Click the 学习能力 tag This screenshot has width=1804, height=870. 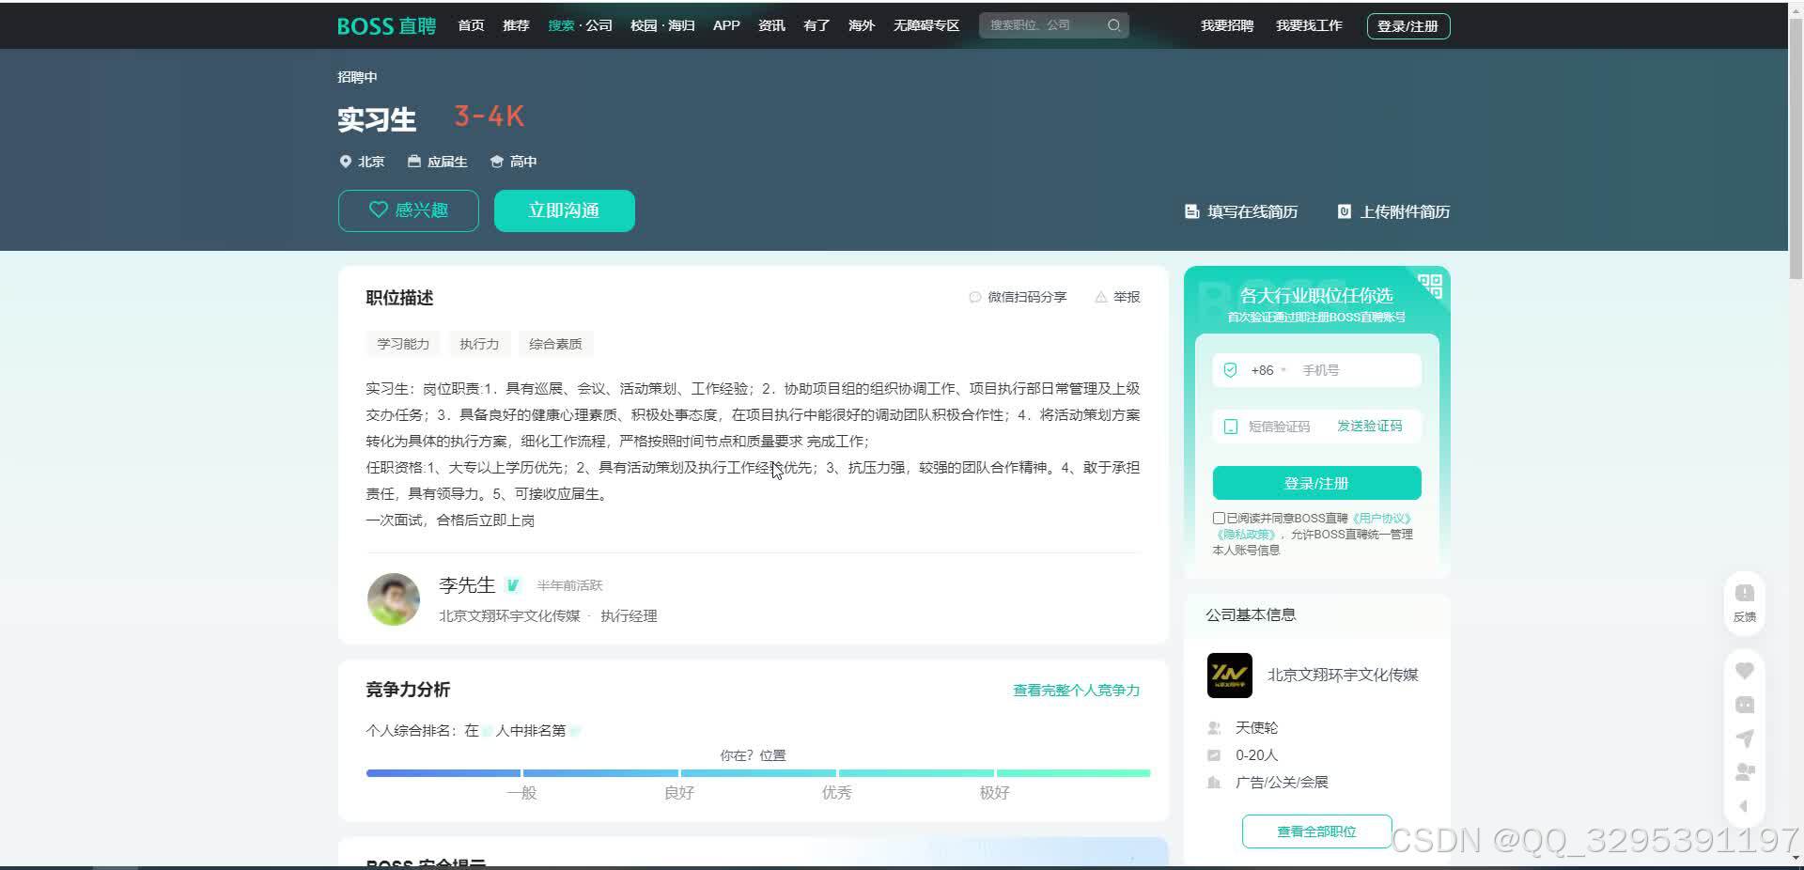point(403,344)
